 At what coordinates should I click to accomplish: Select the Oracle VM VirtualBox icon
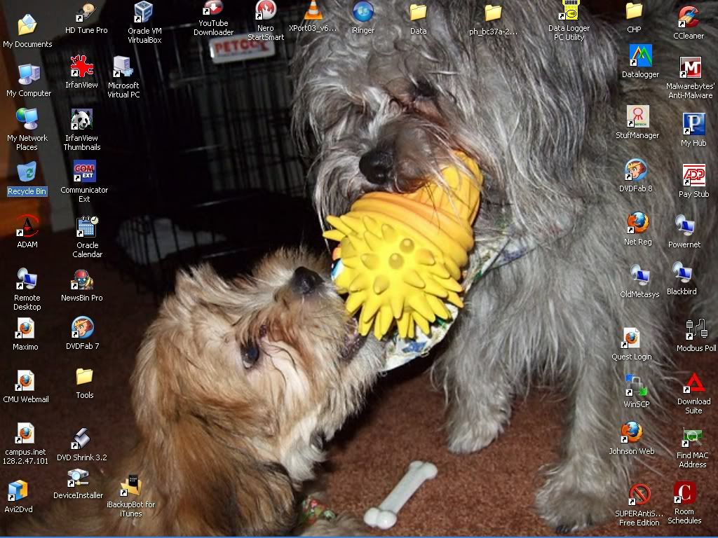[x=144, y=13]
